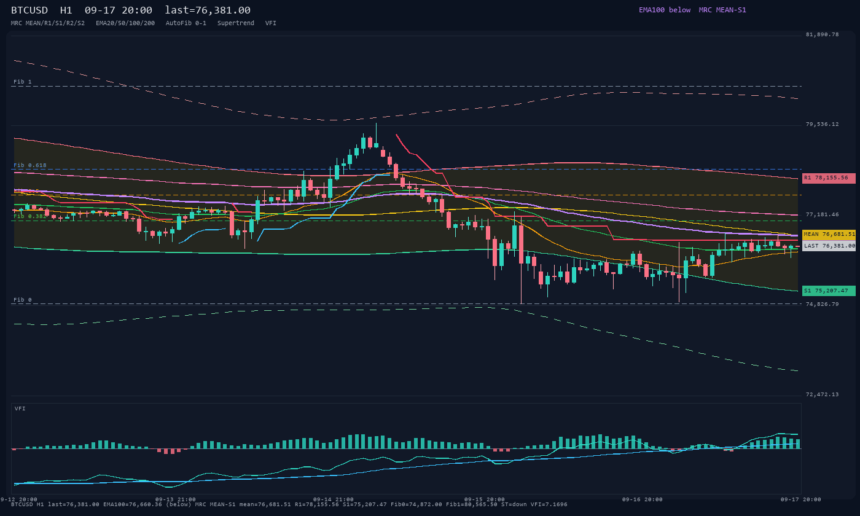Screen dimensions: 860x516
Task: Select the H1 timeframe label in the title
Action: (x=67, y=10)
